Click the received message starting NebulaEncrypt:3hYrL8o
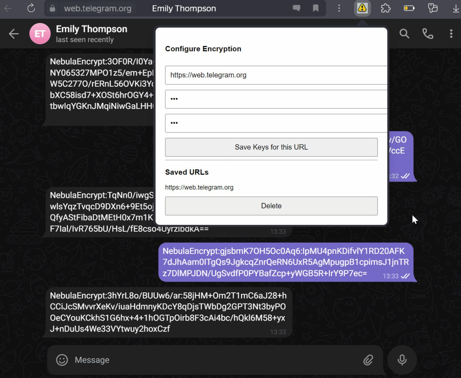Image resolution: width=461 pixels, height=378 pixels. (x=168, y=312)
